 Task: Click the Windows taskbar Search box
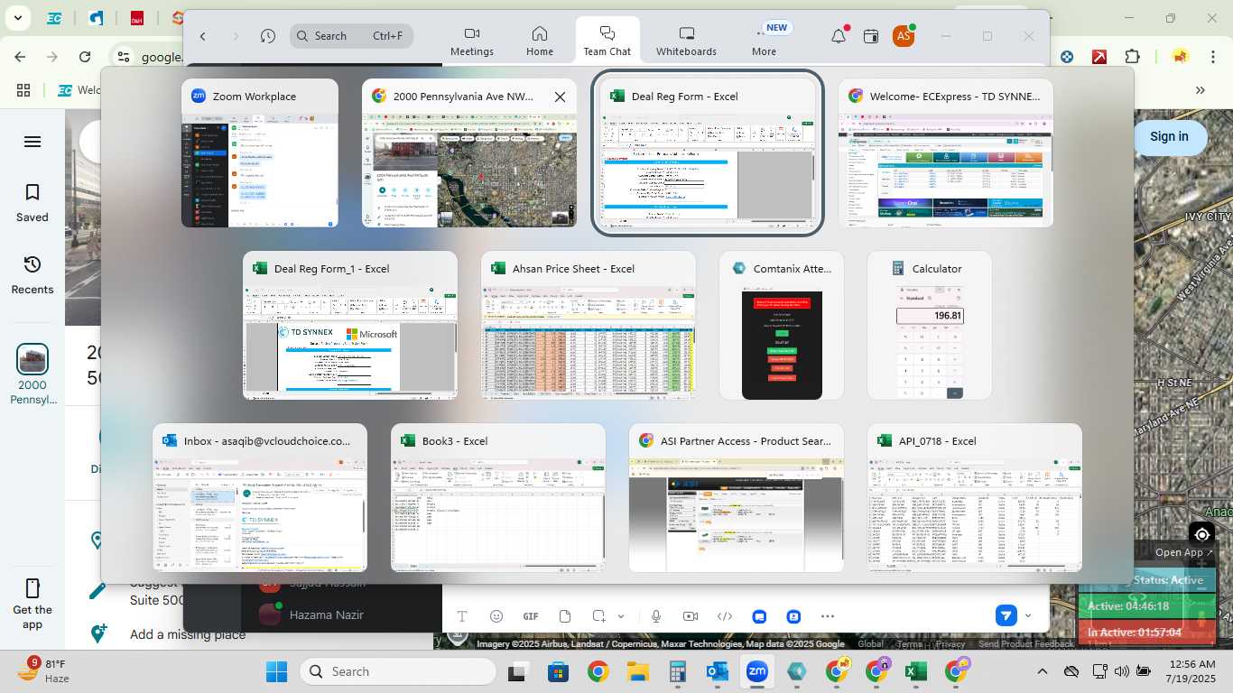[x=398, y=671]
